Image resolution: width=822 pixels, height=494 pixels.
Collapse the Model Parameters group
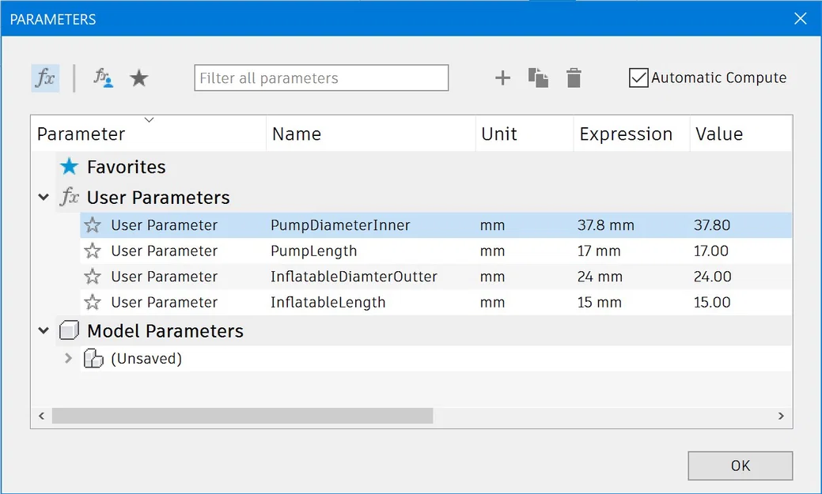coord(44,331)
